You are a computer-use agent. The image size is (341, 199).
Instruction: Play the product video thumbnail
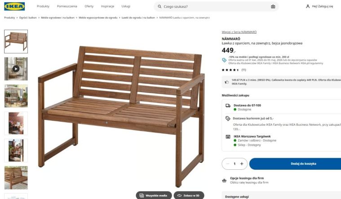(x=16, y=69)
